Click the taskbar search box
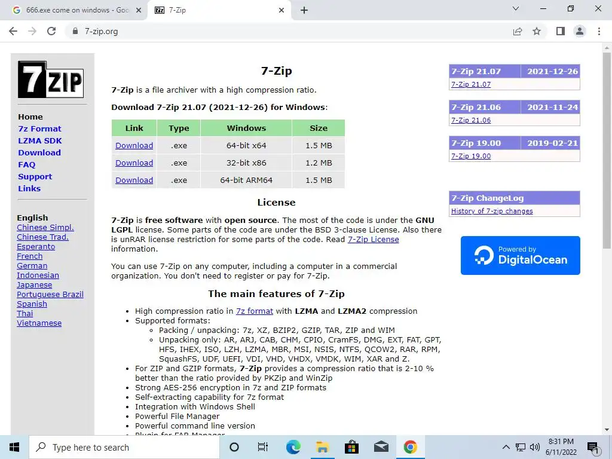This screenshot has height=459, width=612. pos(124,447)
